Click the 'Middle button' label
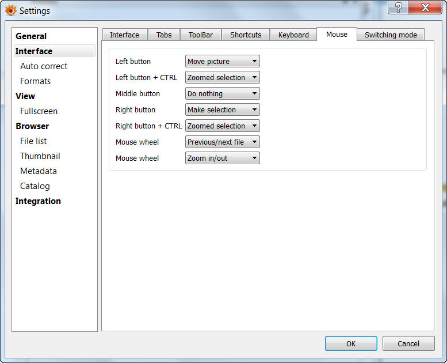Image resolution: width=447 pixels, height=363 pixels. (137, 94)
